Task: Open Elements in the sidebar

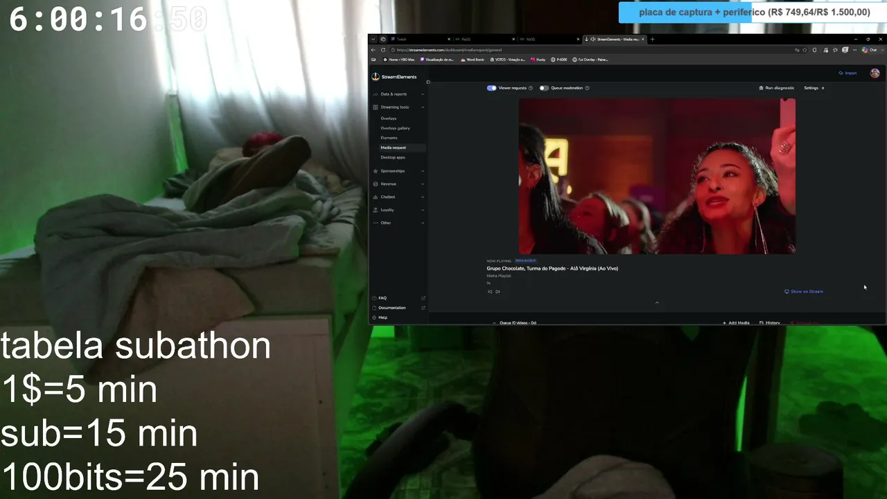Action: pos(389,138)
